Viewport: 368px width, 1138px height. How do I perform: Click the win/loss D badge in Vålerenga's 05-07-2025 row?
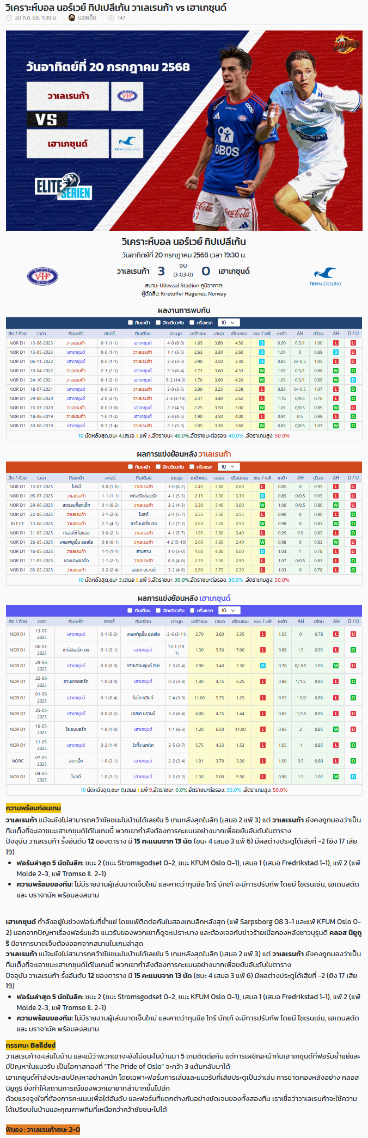[262, 496]
